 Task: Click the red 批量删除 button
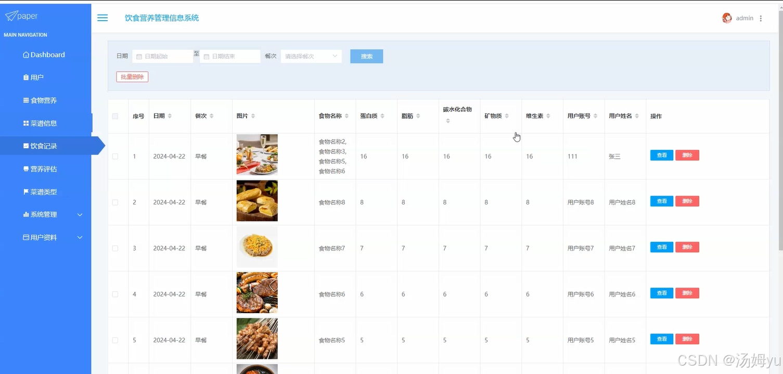point(132,77)
